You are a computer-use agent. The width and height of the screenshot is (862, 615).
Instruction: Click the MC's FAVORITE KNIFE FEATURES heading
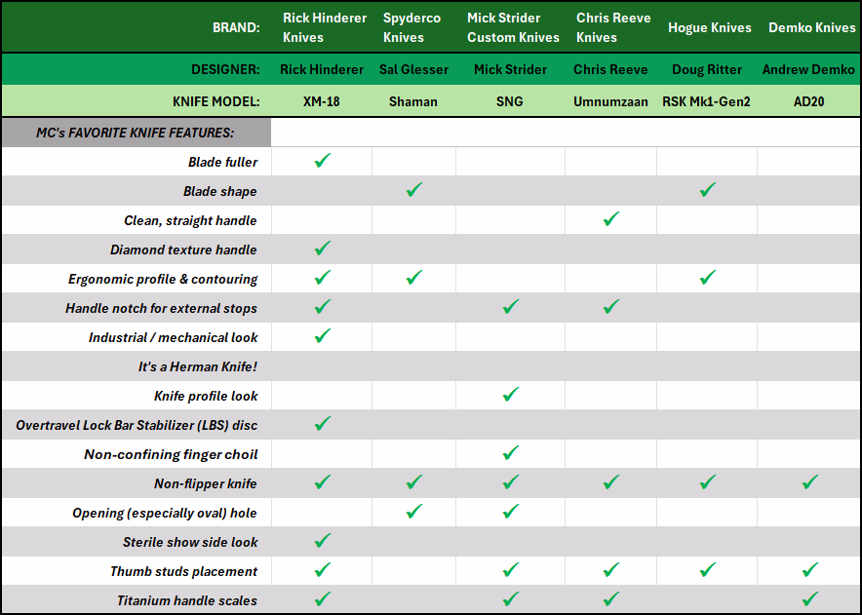pos(135,133)
